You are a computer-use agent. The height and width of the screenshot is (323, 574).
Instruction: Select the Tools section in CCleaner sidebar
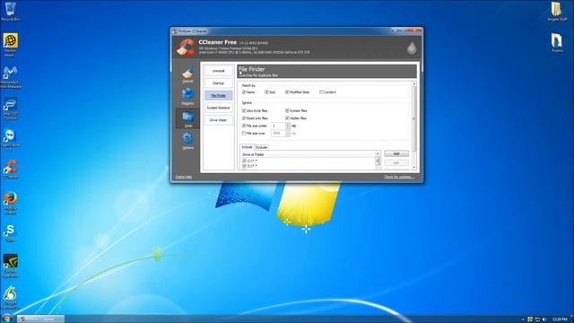point(187,118)
